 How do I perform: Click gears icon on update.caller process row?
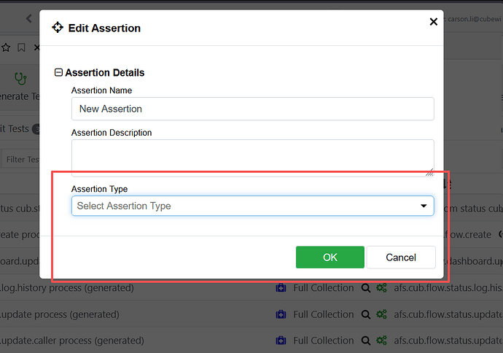(381, 340)
